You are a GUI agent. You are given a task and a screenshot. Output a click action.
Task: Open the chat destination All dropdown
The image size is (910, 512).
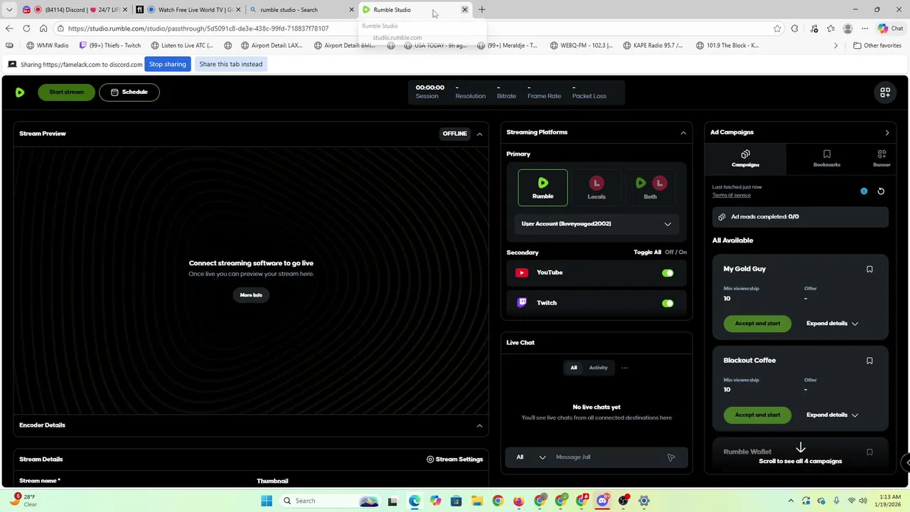click(x=531, y=457)
